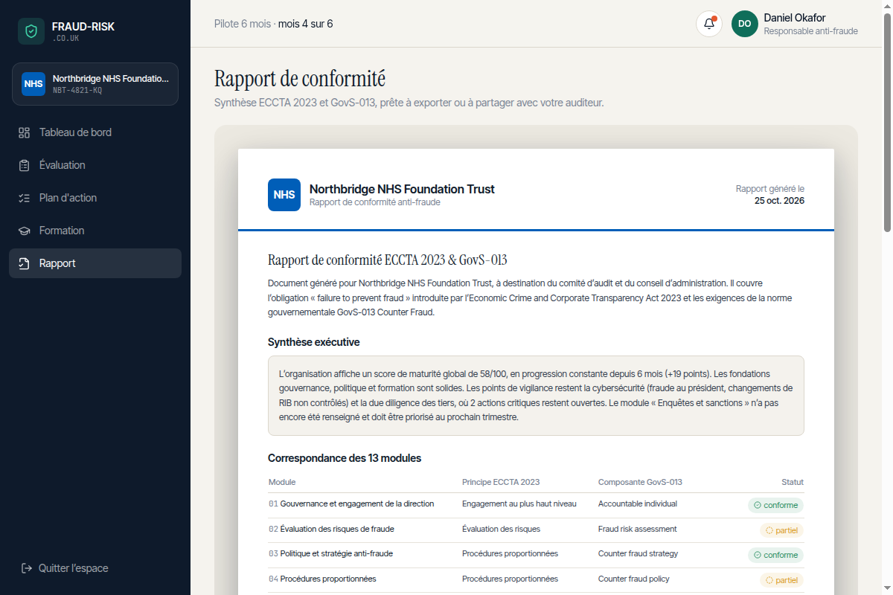Open Tableau de bord in the sidebar
Viewport: 893px width, 595px height.
tap(95, 132)
